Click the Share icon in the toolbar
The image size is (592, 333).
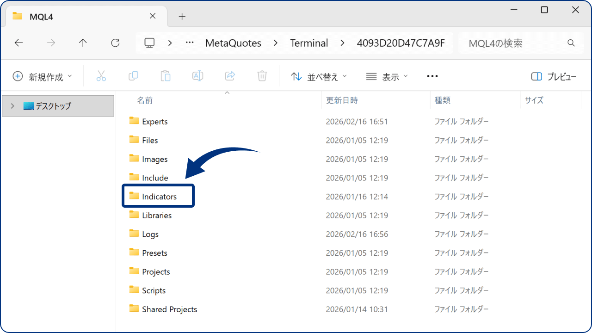coord(230,76)
